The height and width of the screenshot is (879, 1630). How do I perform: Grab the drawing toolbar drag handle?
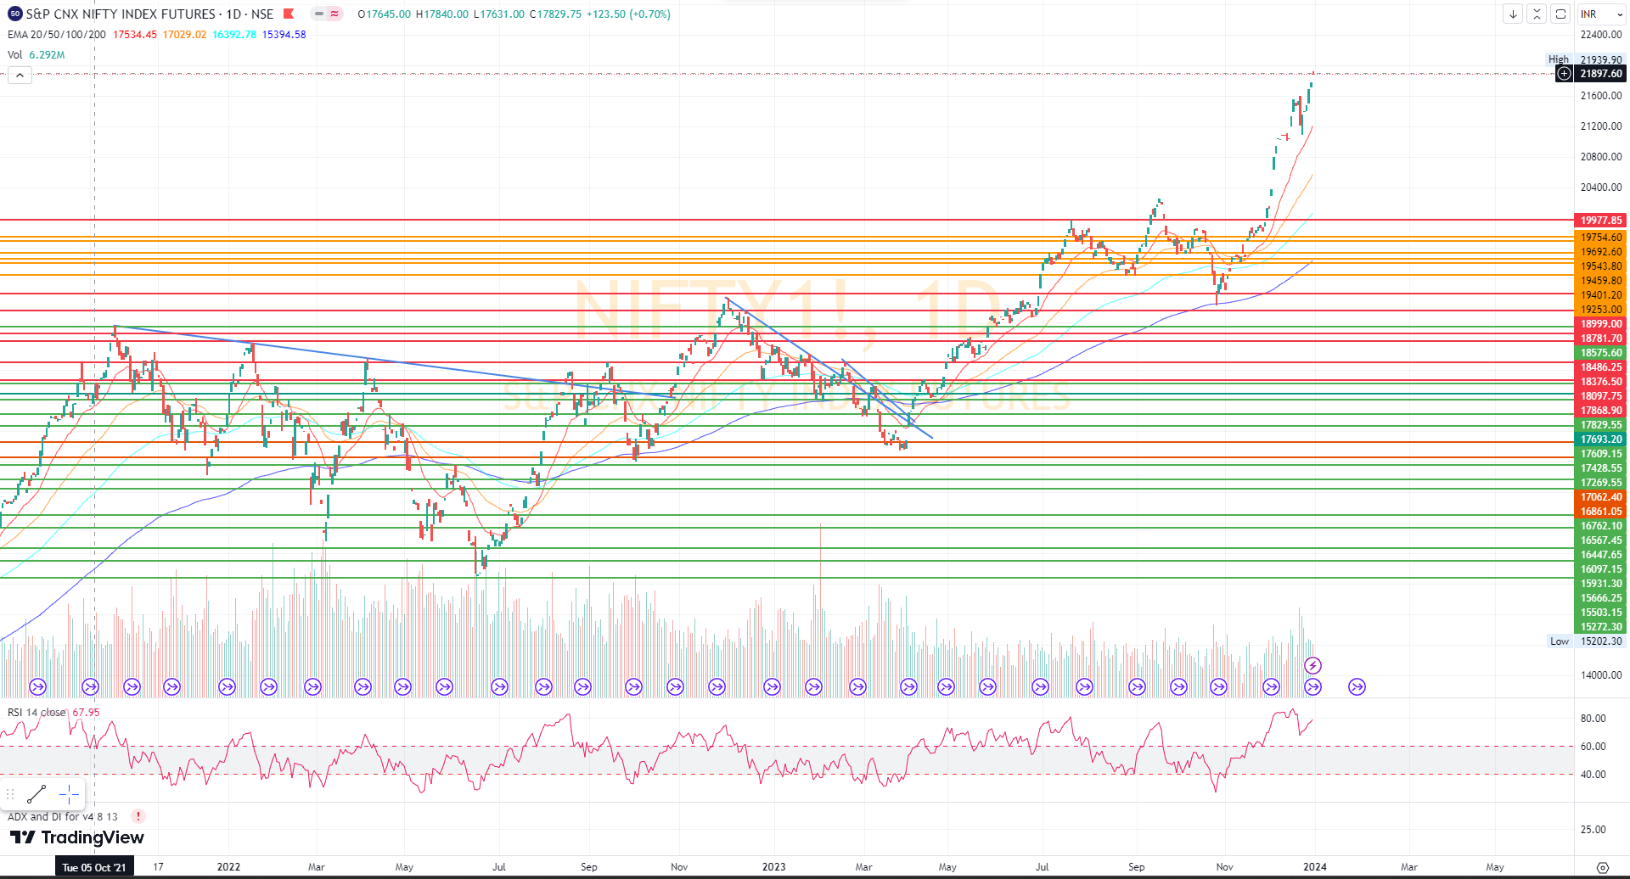pyautogui.click(x=10, y=794)
